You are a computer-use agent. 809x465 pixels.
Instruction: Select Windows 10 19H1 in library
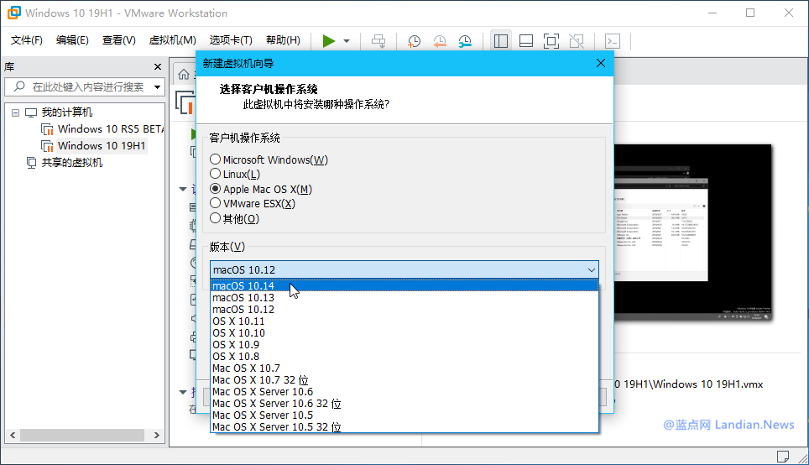tap(93, 146)
